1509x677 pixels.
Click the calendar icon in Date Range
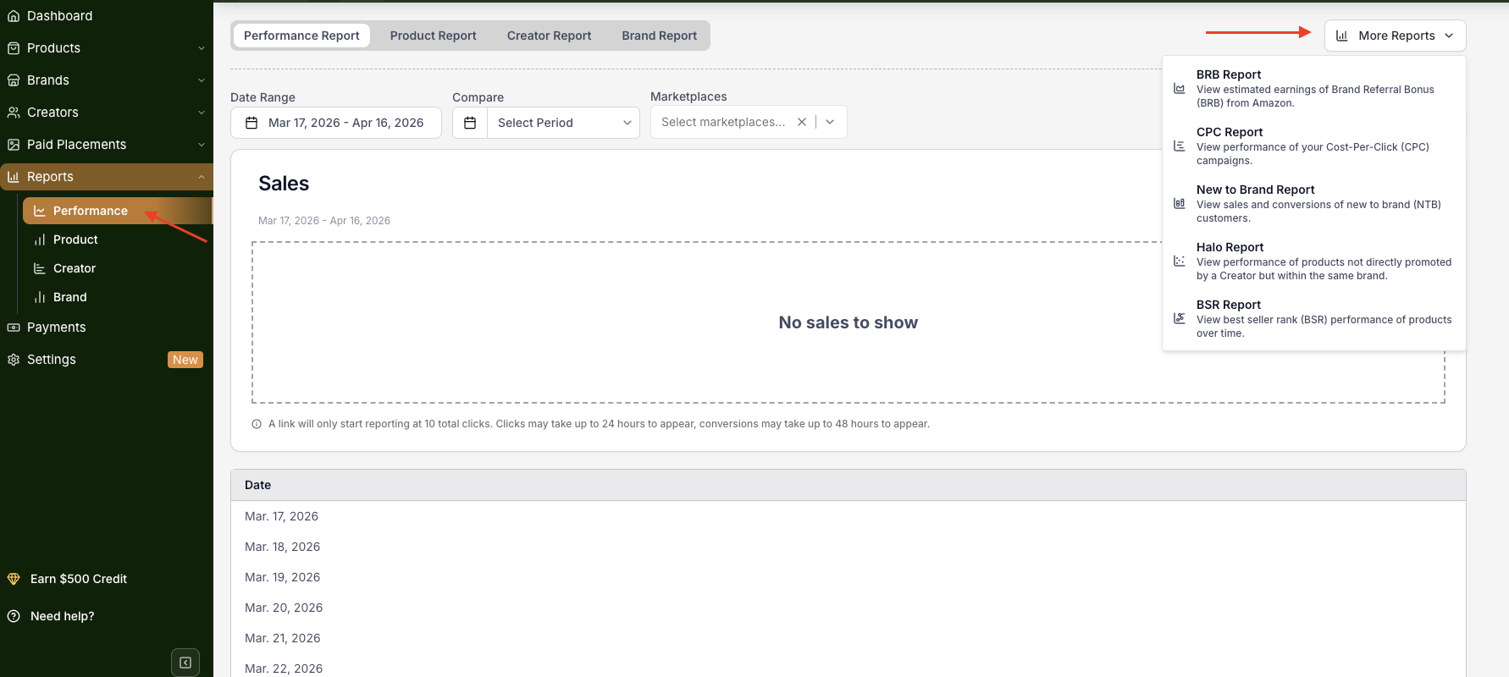pos(251,123)
